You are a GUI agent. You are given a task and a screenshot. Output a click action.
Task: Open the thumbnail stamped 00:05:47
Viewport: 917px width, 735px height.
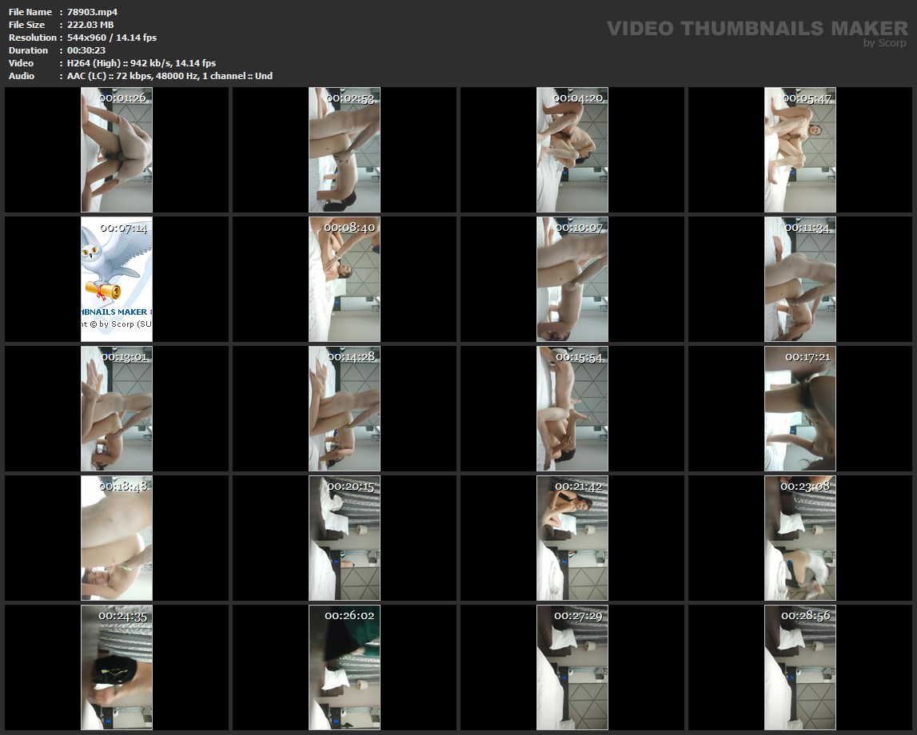click(x=799, y=149)
